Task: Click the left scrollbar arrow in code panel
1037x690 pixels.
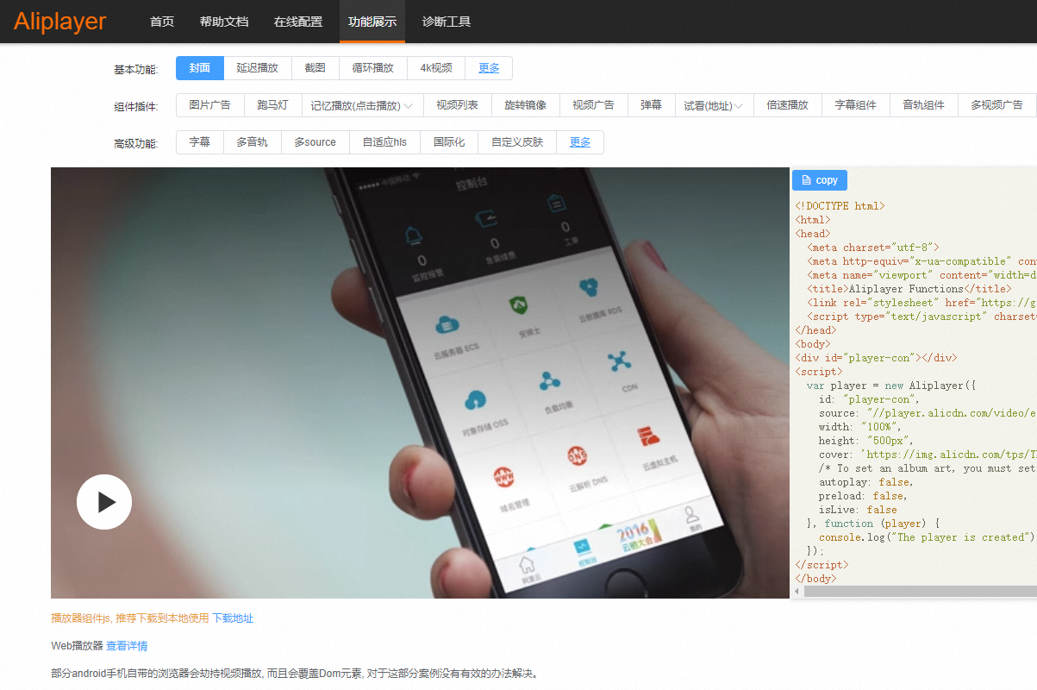Action: click(x=796, y=592)
